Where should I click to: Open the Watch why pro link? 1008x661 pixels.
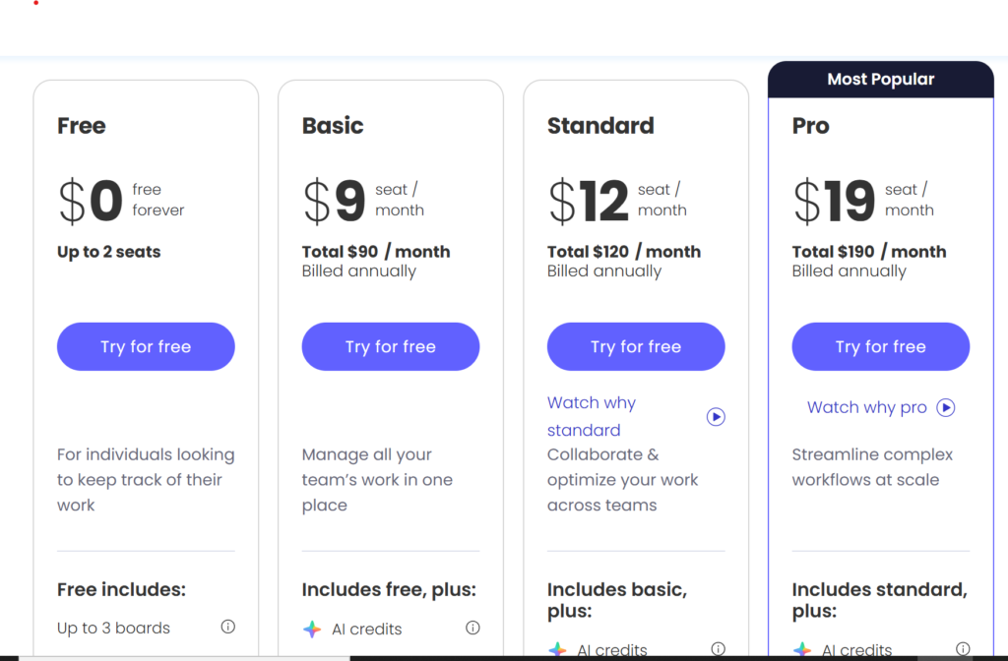coord(867,407)
